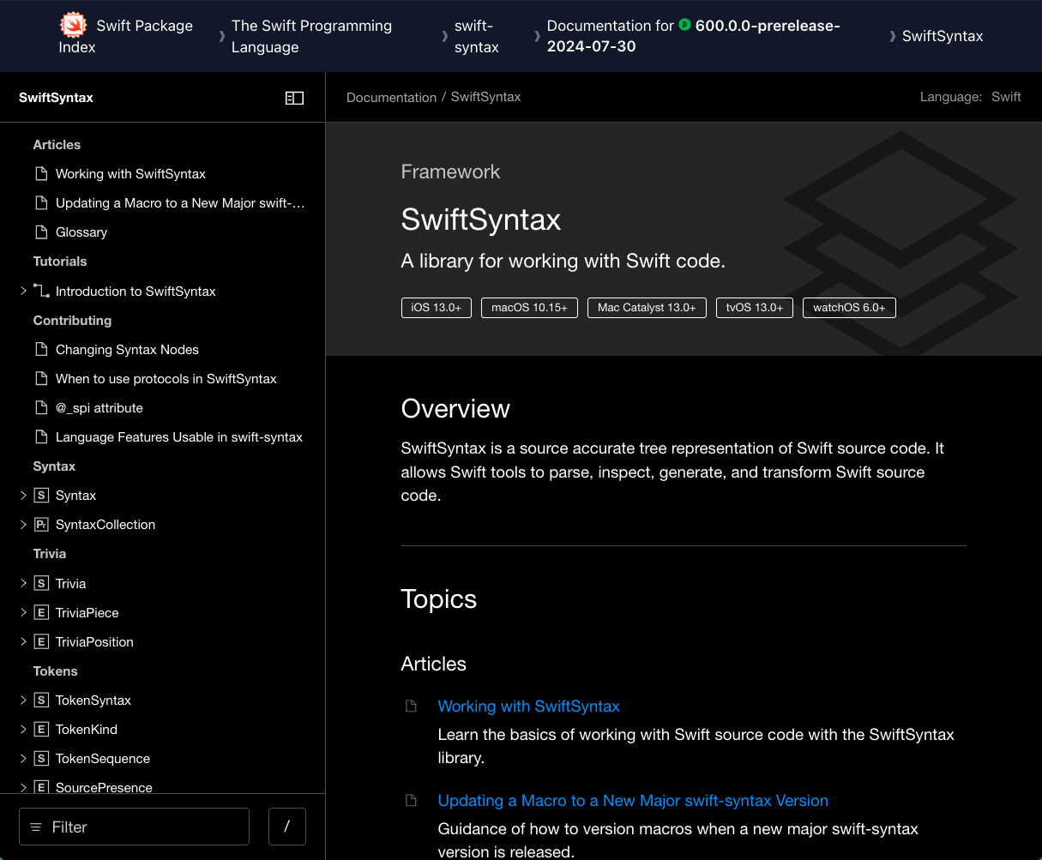This screenshot has height=860, width=1042.
Task: Click the document icon beside @_spi attribute
Action: tap(40, 408)
